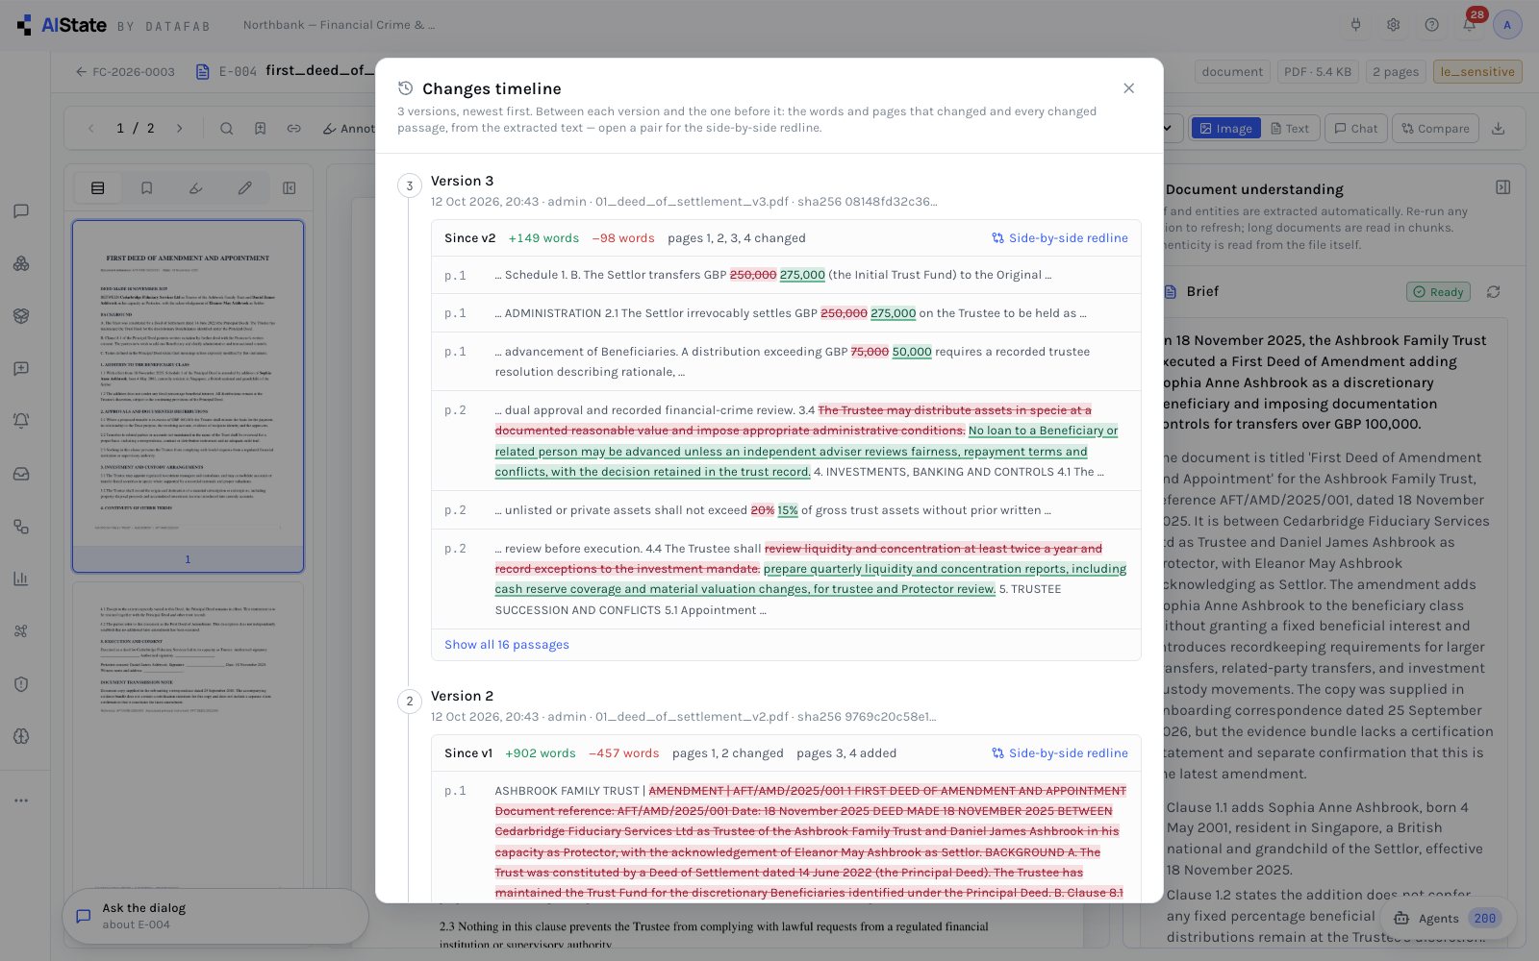Select the thumbnails list tab
1539x961 pixels.
[98, 188]
